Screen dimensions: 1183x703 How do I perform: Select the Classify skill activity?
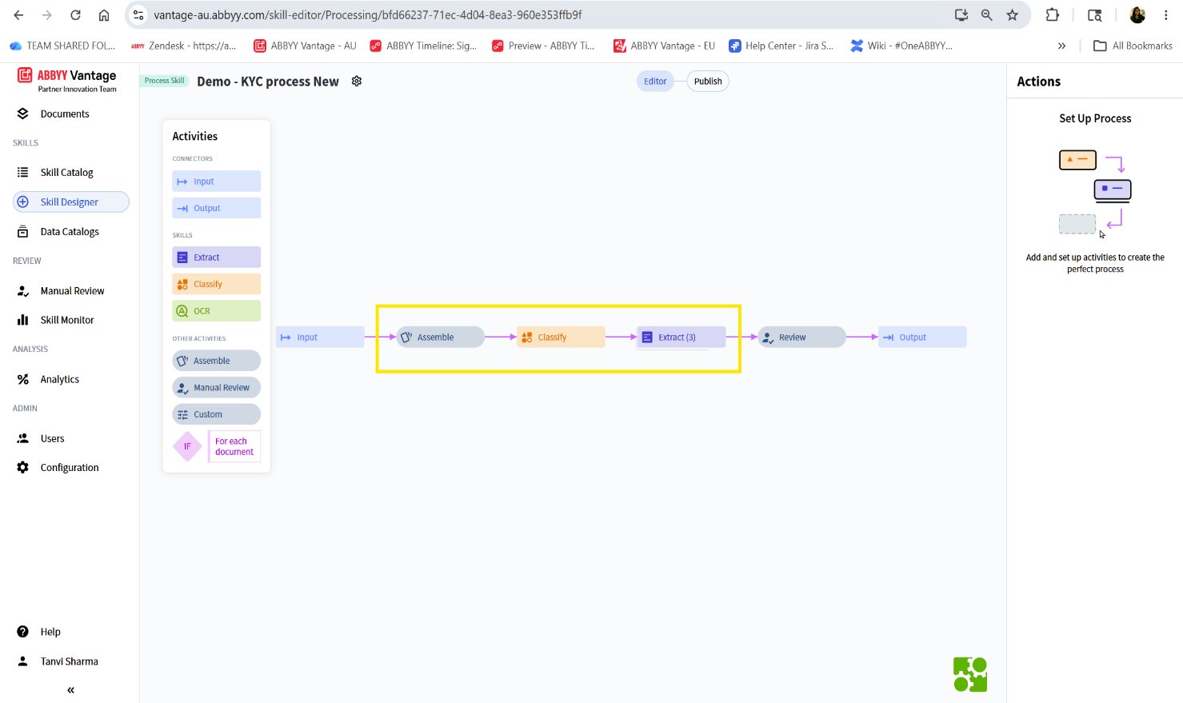[216, 284]
